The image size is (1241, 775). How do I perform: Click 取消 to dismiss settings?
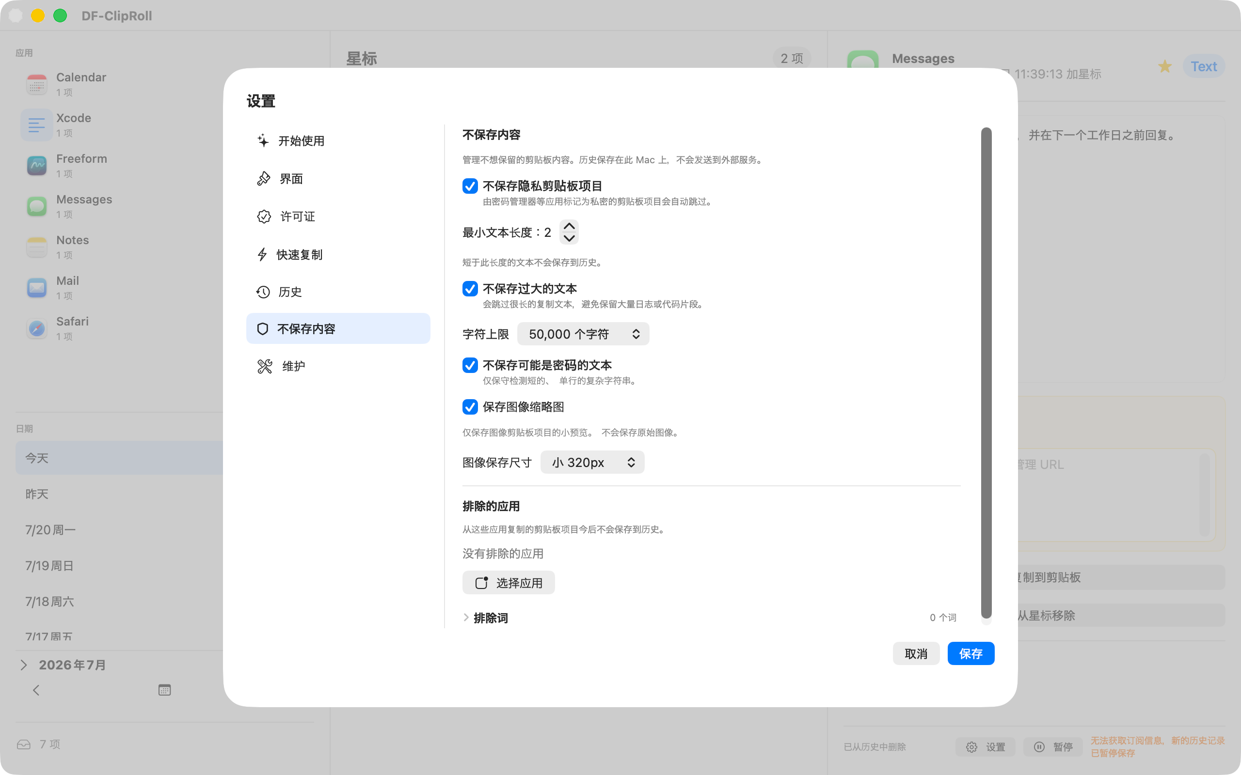coord(916,653)
